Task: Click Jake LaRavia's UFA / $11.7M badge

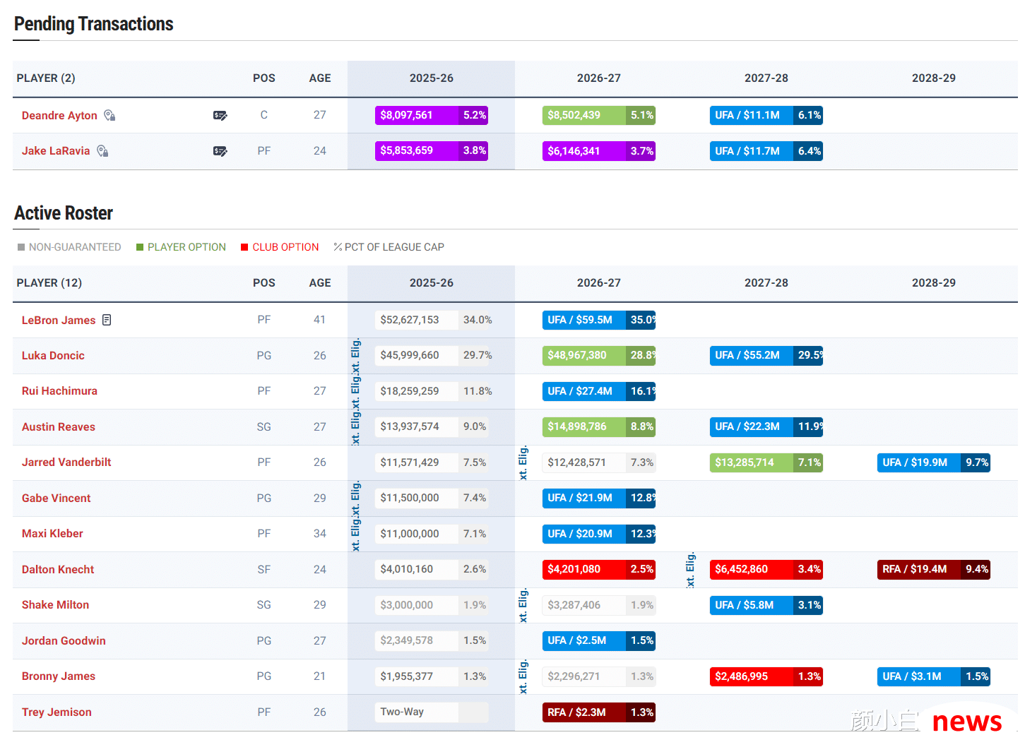Action: click(x=766, y=151)
